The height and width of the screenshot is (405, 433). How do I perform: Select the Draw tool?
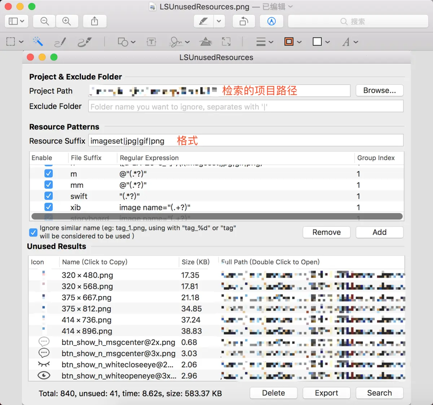[84, 42]
